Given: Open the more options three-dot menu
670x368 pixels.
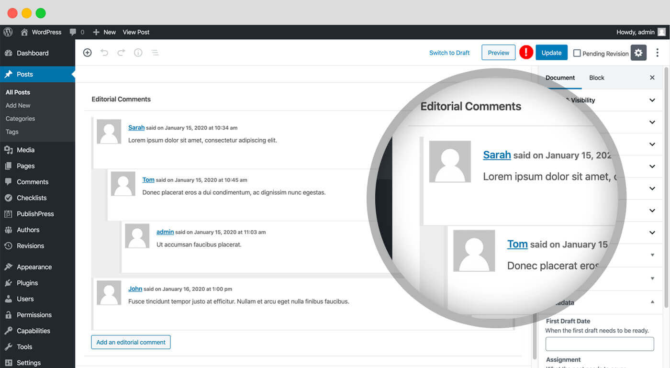Looking at the screenshot, I should [x=657, y=53].
